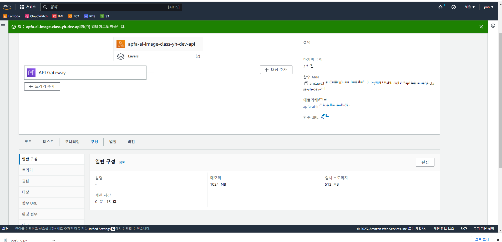Select the 1024 MB memory value
502x242 pixels.
point(218,184)
